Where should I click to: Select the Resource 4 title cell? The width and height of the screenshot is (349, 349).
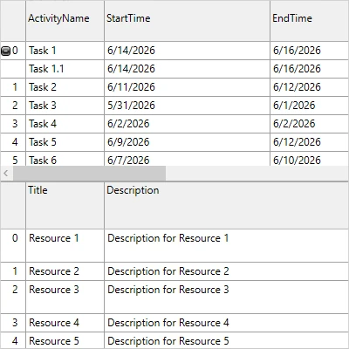pyautogui.click(x=65, y=323)
